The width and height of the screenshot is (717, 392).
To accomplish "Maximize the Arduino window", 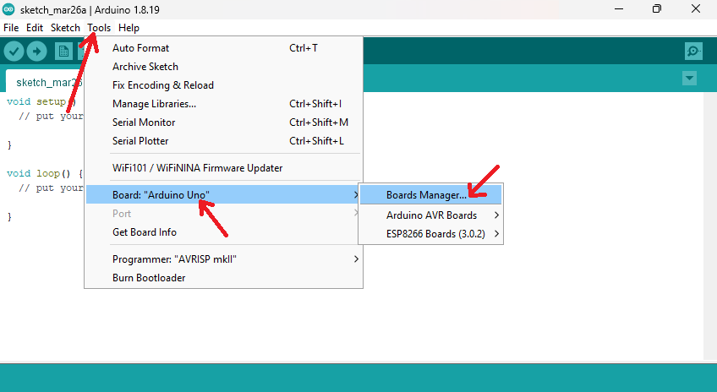I will tap(657, 9).
